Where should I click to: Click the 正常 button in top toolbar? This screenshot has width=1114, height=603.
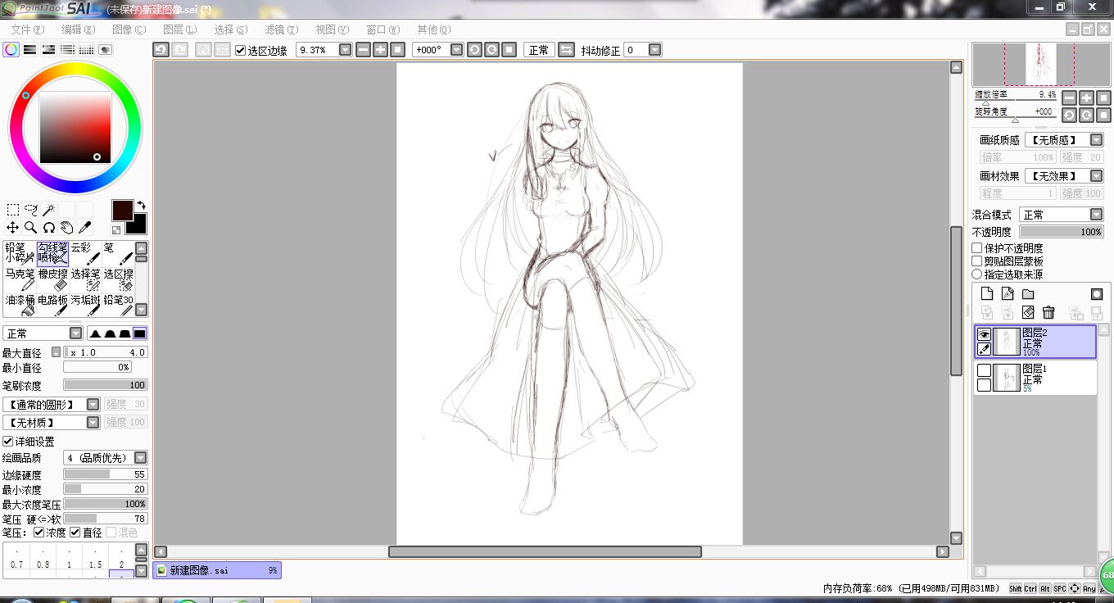coord(538,50)
